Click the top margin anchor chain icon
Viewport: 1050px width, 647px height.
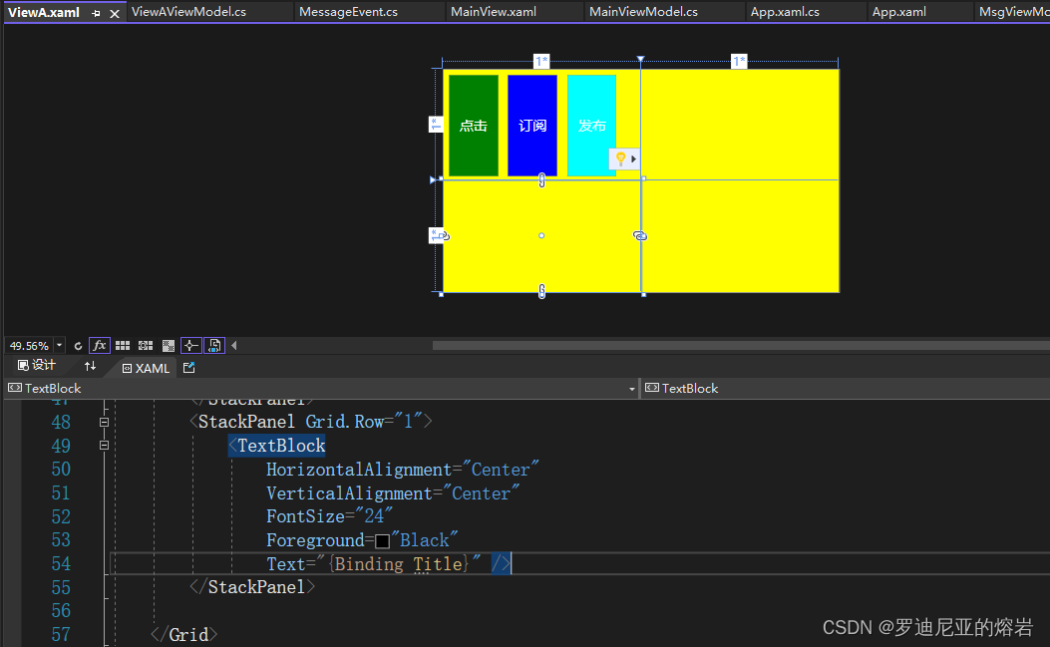point(541,180)
